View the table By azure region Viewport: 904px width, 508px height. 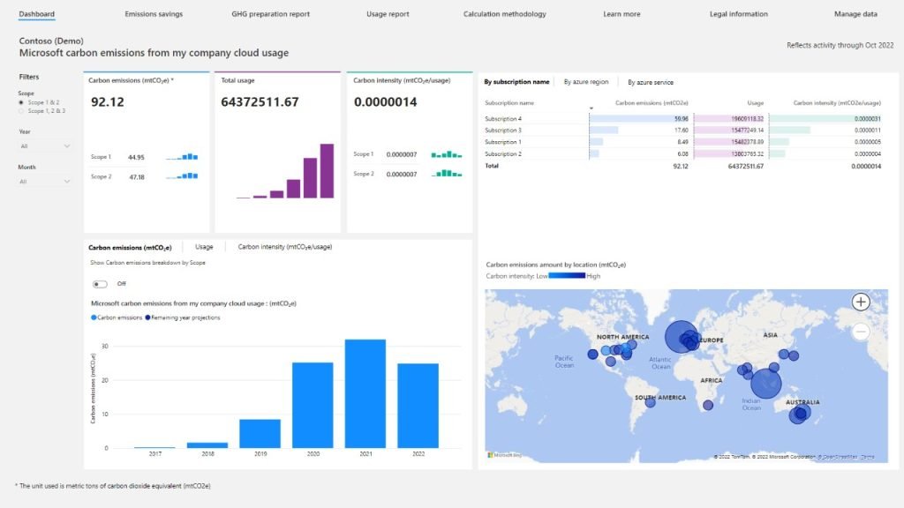coord(586,82)
